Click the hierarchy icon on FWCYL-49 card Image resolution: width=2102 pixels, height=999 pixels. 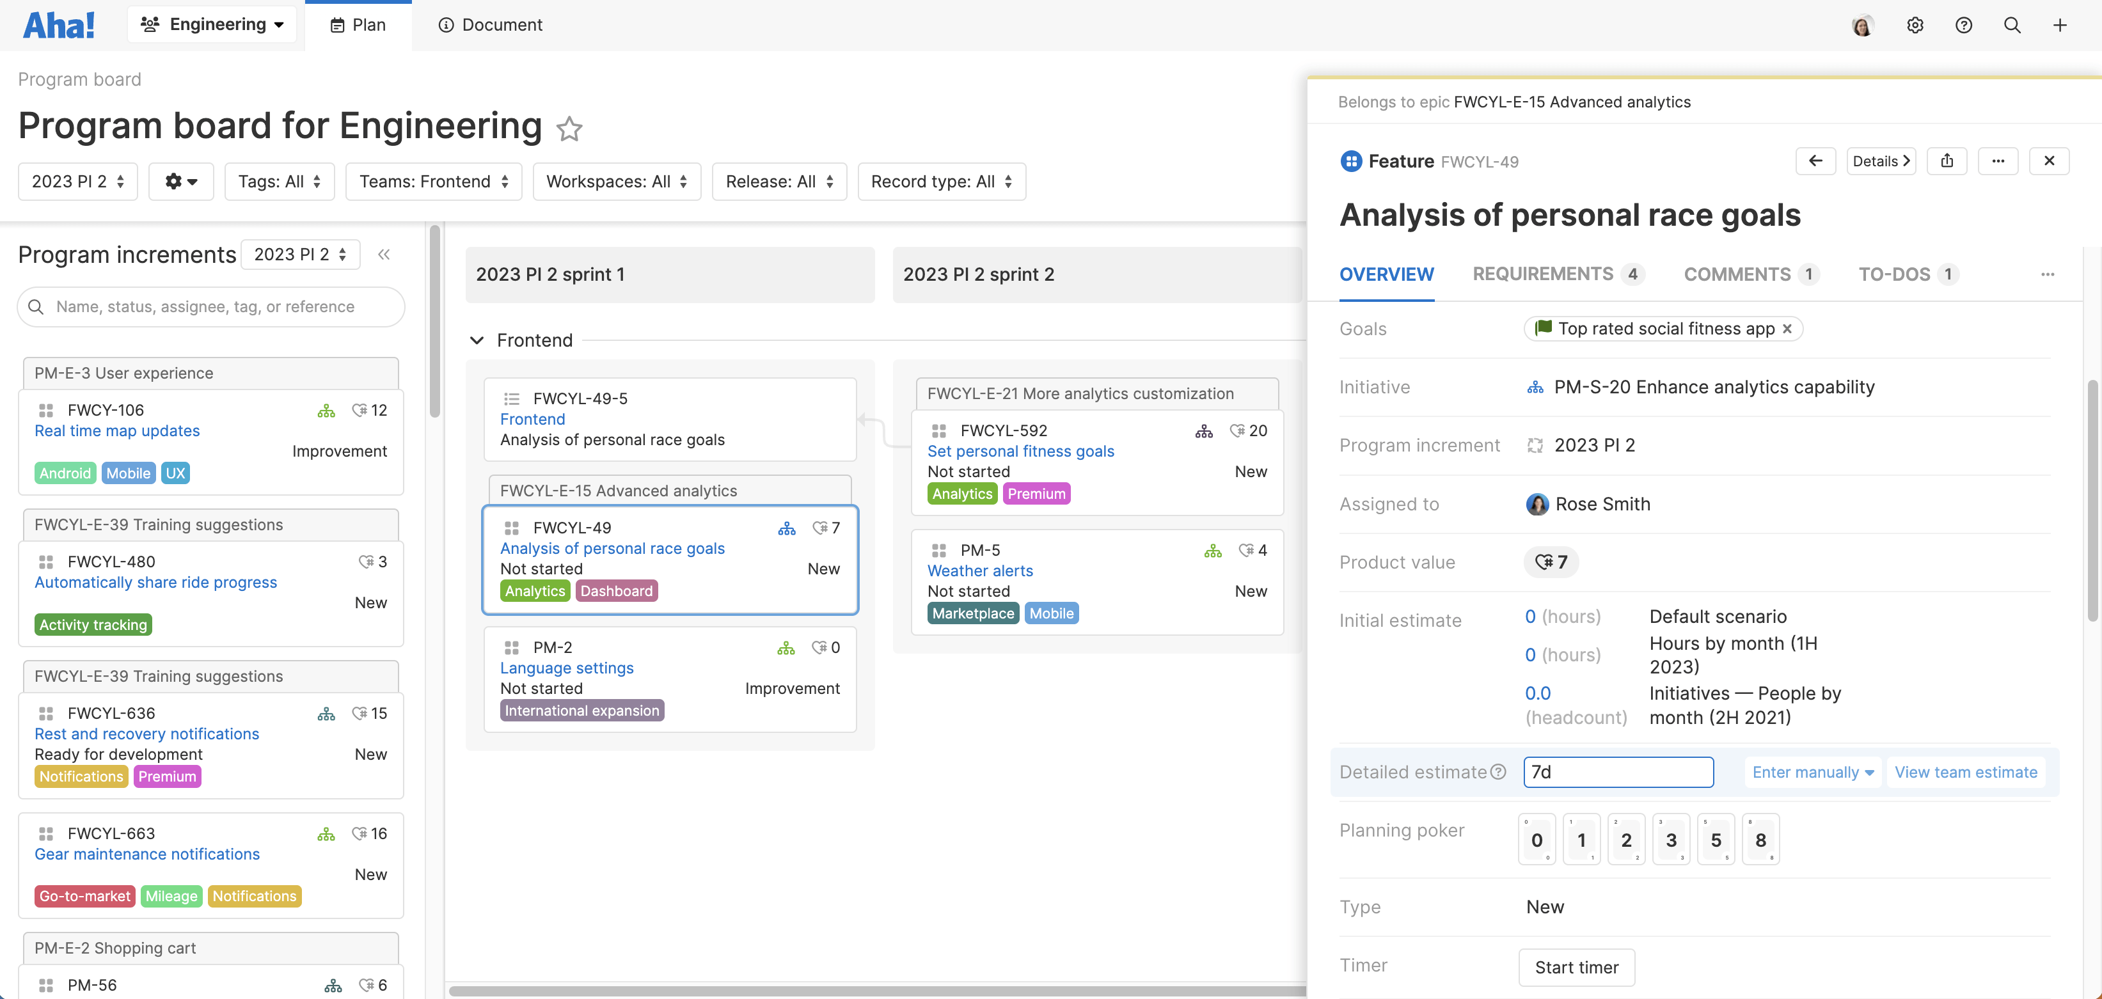pos(787,528)
